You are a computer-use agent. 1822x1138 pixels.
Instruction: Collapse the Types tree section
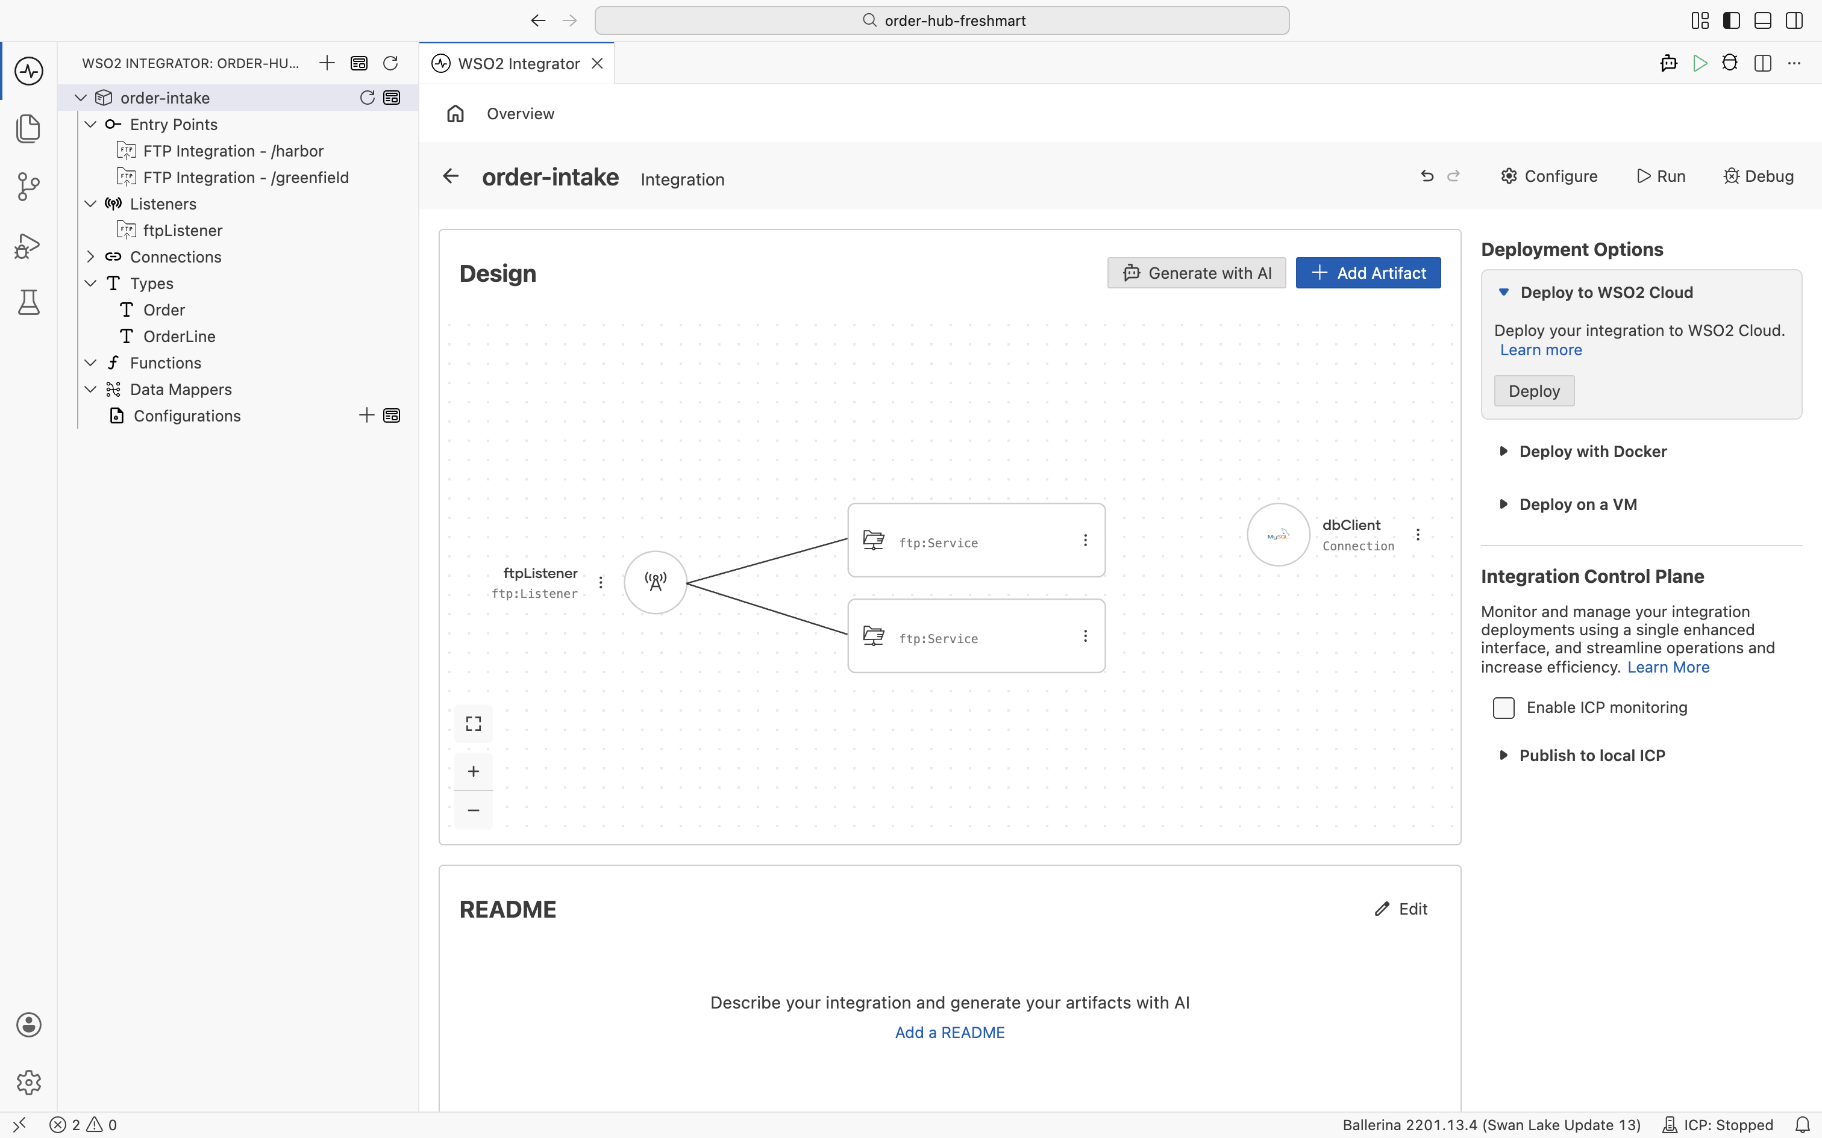[90, 283]
